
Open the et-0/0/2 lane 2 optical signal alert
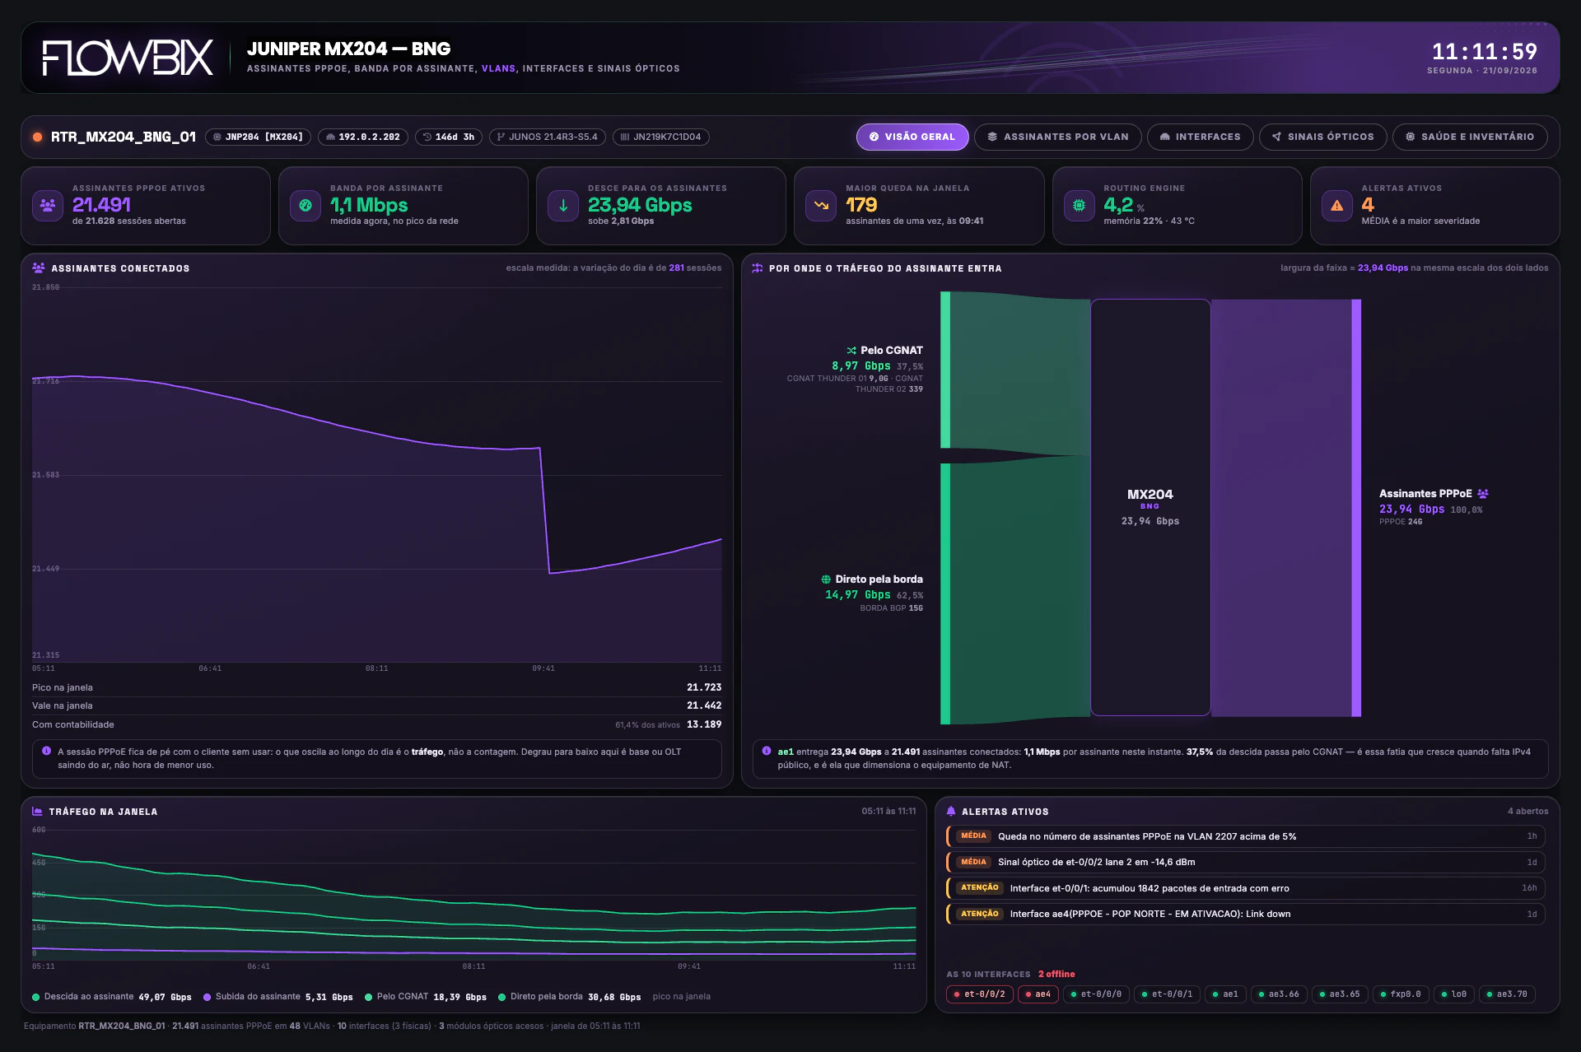1246,862
